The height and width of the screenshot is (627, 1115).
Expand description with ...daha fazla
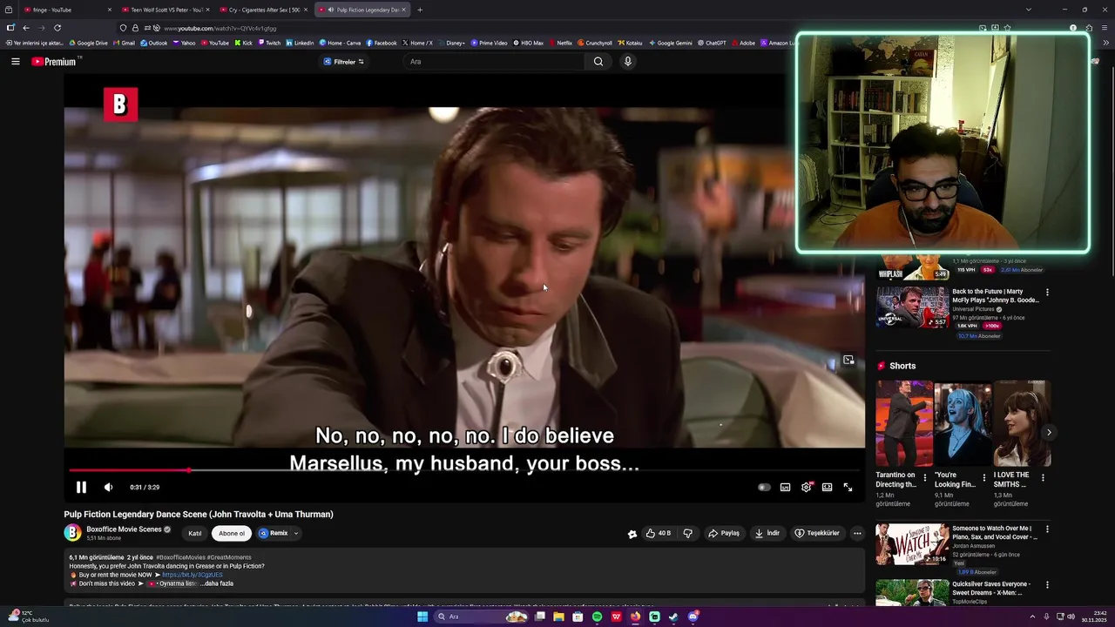217,583
